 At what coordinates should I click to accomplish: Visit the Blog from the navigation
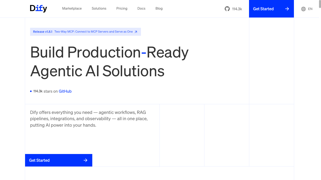pyautogui.click(x=159, y=8)
